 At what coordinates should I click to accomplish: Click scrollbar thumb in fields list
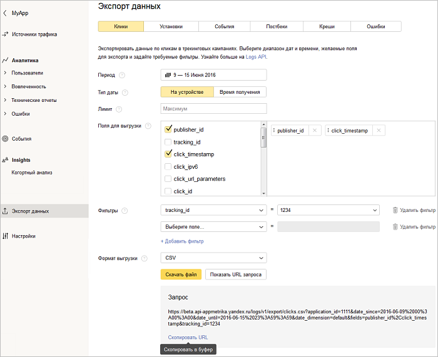click(263, 138)
